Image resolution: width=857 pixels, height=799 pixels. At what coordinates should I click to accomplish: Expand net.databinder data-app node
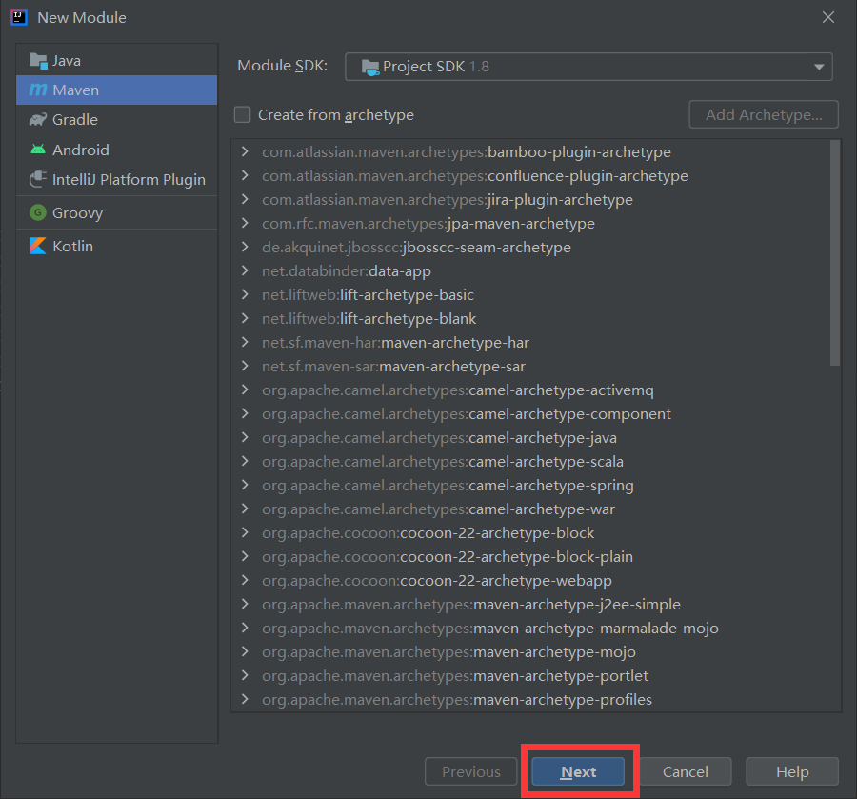(x=245, y=270)
